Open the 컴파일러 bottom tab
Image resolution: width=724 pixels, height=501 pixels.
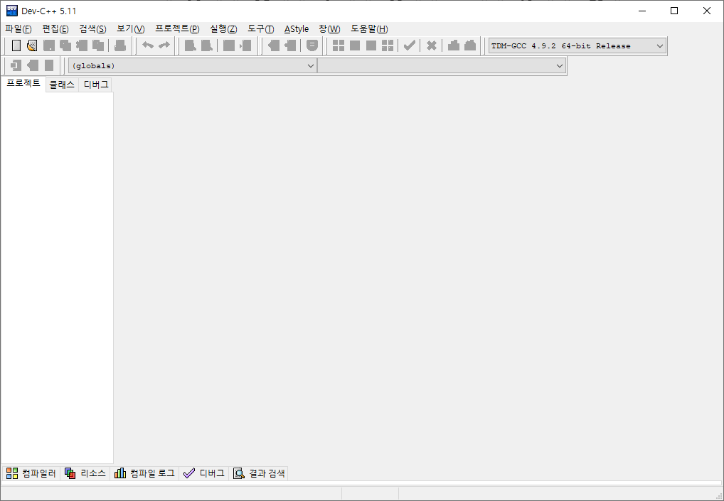click(31, 473)
